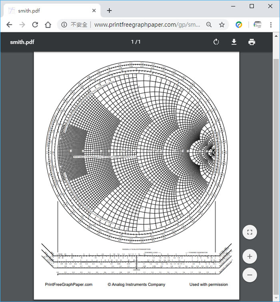Bookmark this page with the star
This screenshot has width=280, height=302.
pyautogui.click(x=222, y=25)
